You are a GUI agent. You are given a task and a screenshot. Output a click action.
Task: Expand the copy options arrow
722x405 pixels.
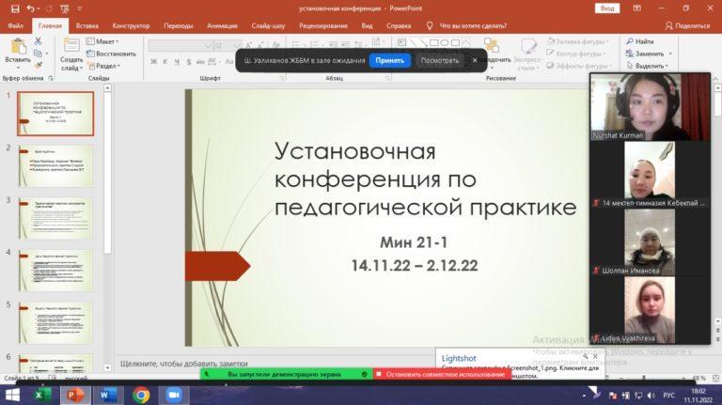46,54
